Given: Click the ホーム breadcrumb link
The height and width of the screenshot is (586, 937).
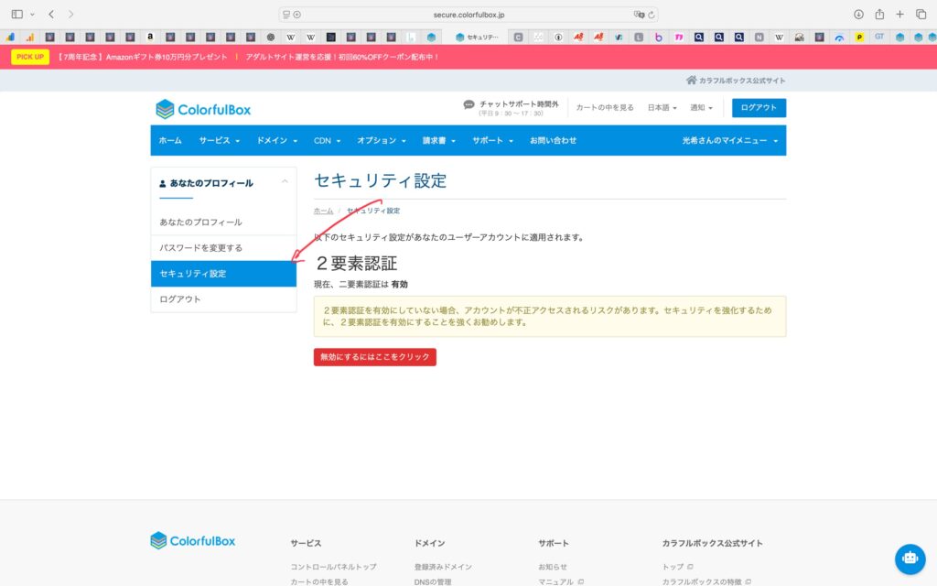Looking at the screenshot, I should point(323,211).
